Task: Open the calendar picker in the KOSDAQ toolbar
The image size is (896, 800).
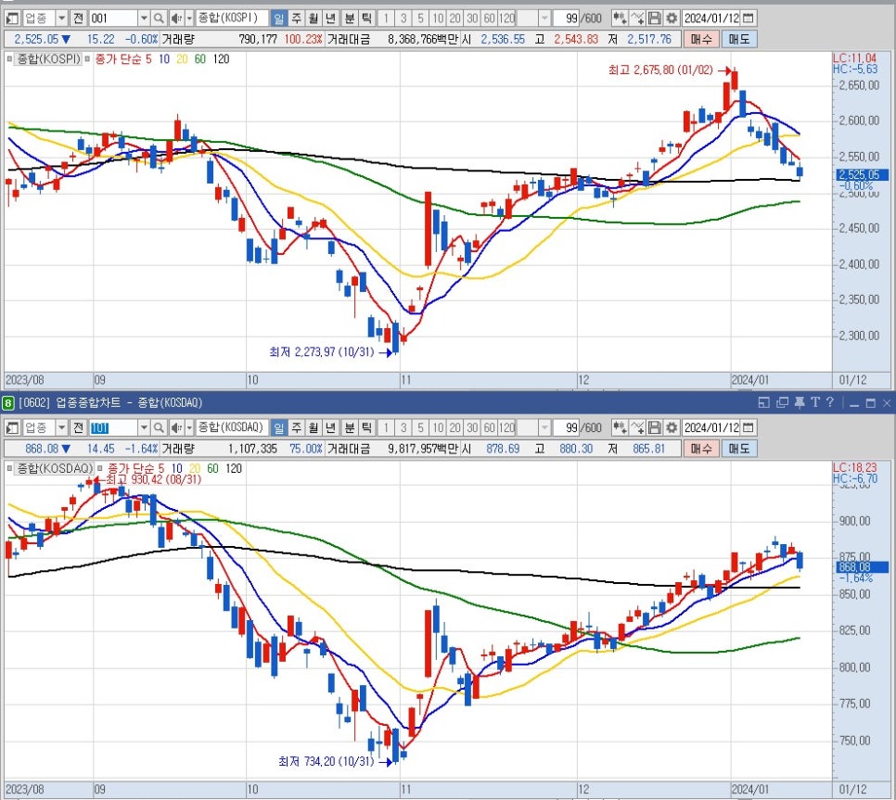Action: point(748,427)
